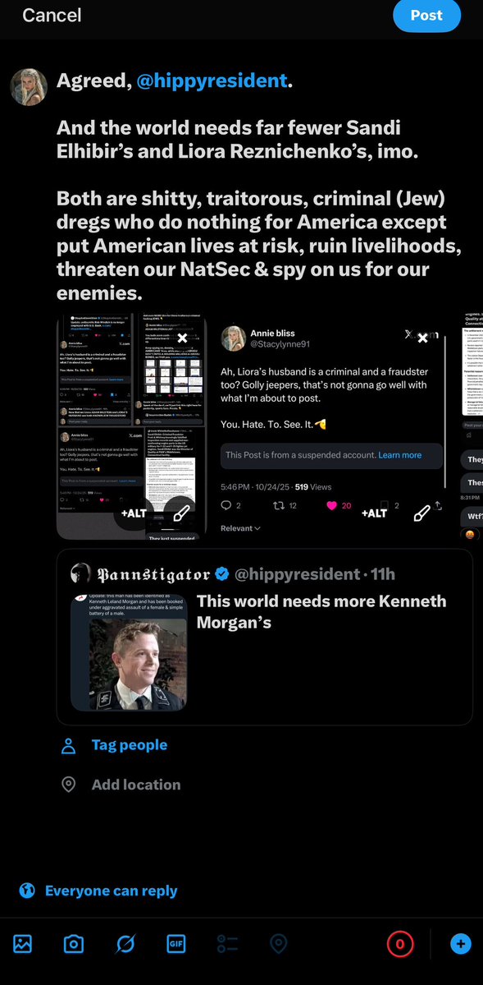The image size is (483, 985).
Task: Tap the camera icon in bottom toolbar
Action: point(73,943)
